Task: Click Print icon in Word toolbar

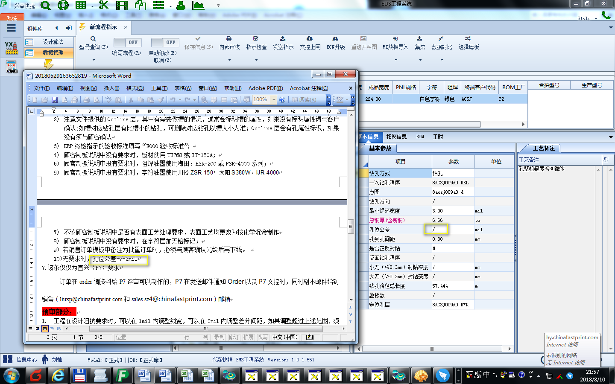Action: coord(86,100)
